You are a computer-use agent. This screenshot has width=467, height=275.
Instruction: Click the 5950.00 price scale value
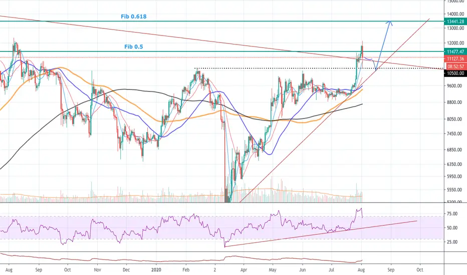[x=454, y=176]
